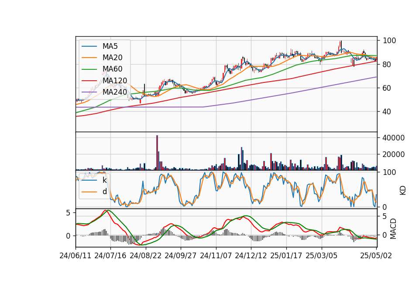
Task: Click the 25/05/02 date axis label
Action: click(376, 256)
